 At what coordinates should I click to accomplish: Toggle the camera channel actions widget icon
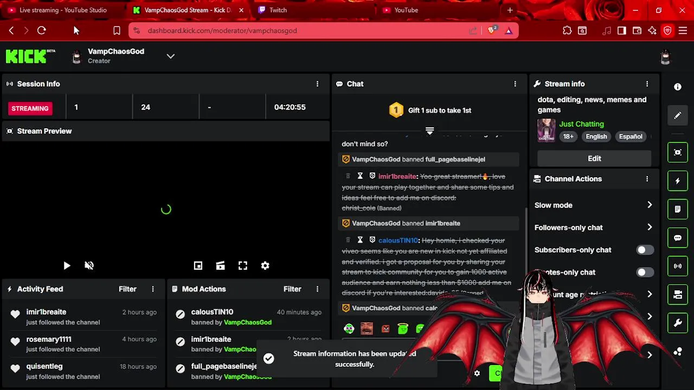pos(678,295)
